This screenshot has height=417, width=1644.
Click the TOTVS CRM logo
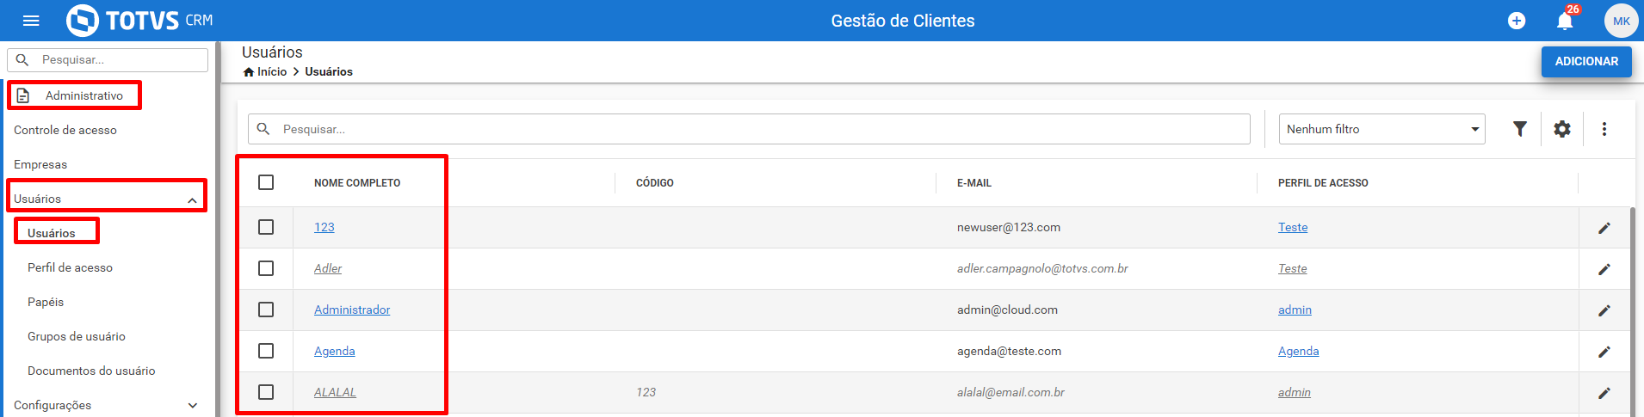click(x=139, y=21)
